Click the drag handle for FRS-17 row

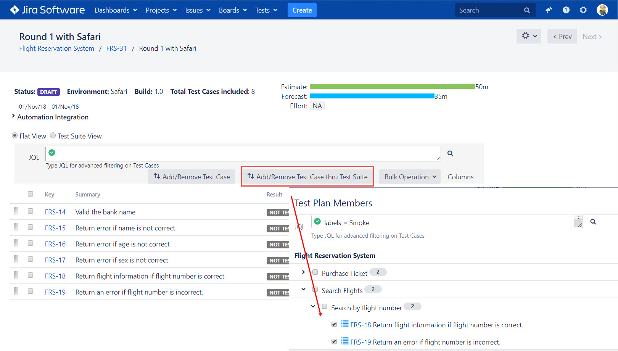pos(16,259)
